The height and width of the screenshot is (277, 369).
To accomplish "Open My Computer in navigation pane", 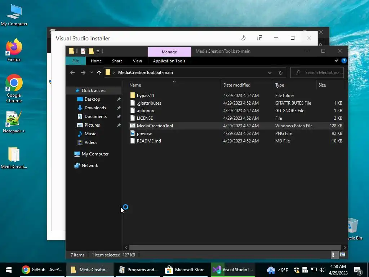I will 95,154.
